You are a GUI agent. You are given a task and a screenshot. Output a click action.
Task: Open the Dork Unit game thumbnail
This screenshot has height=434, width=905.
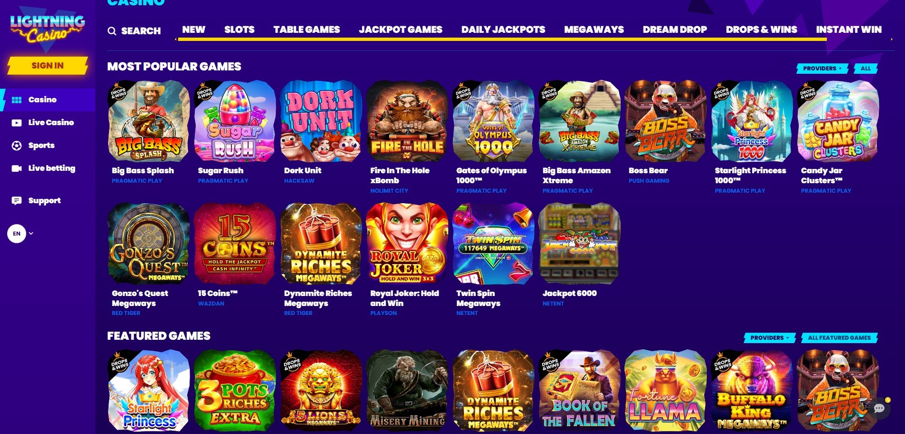tap(321, 121)
